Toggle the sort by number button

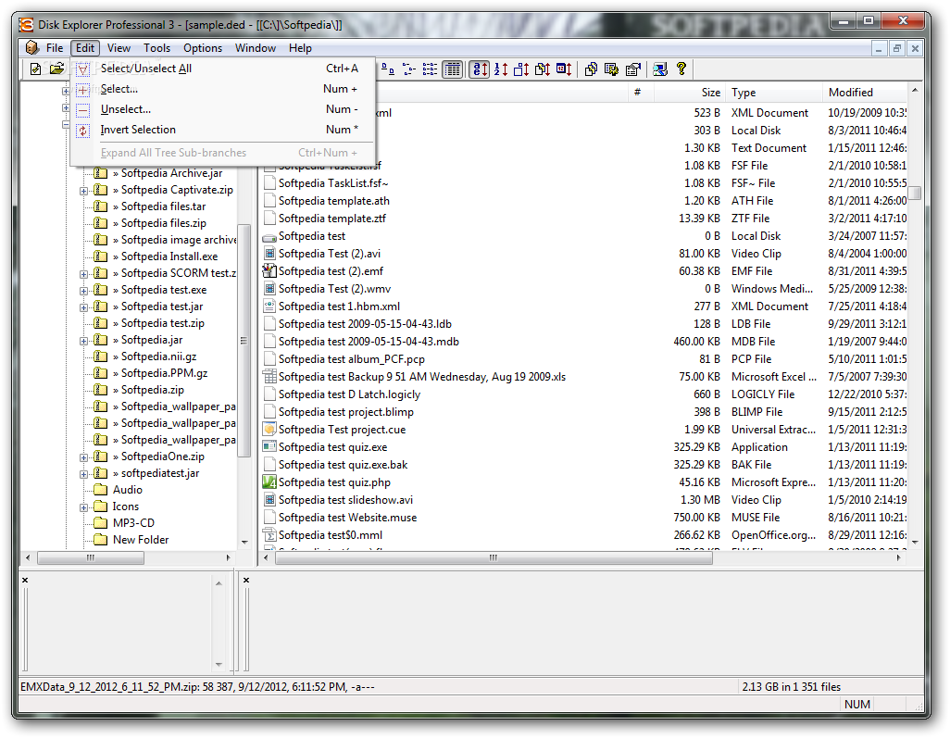click(501, 69)
